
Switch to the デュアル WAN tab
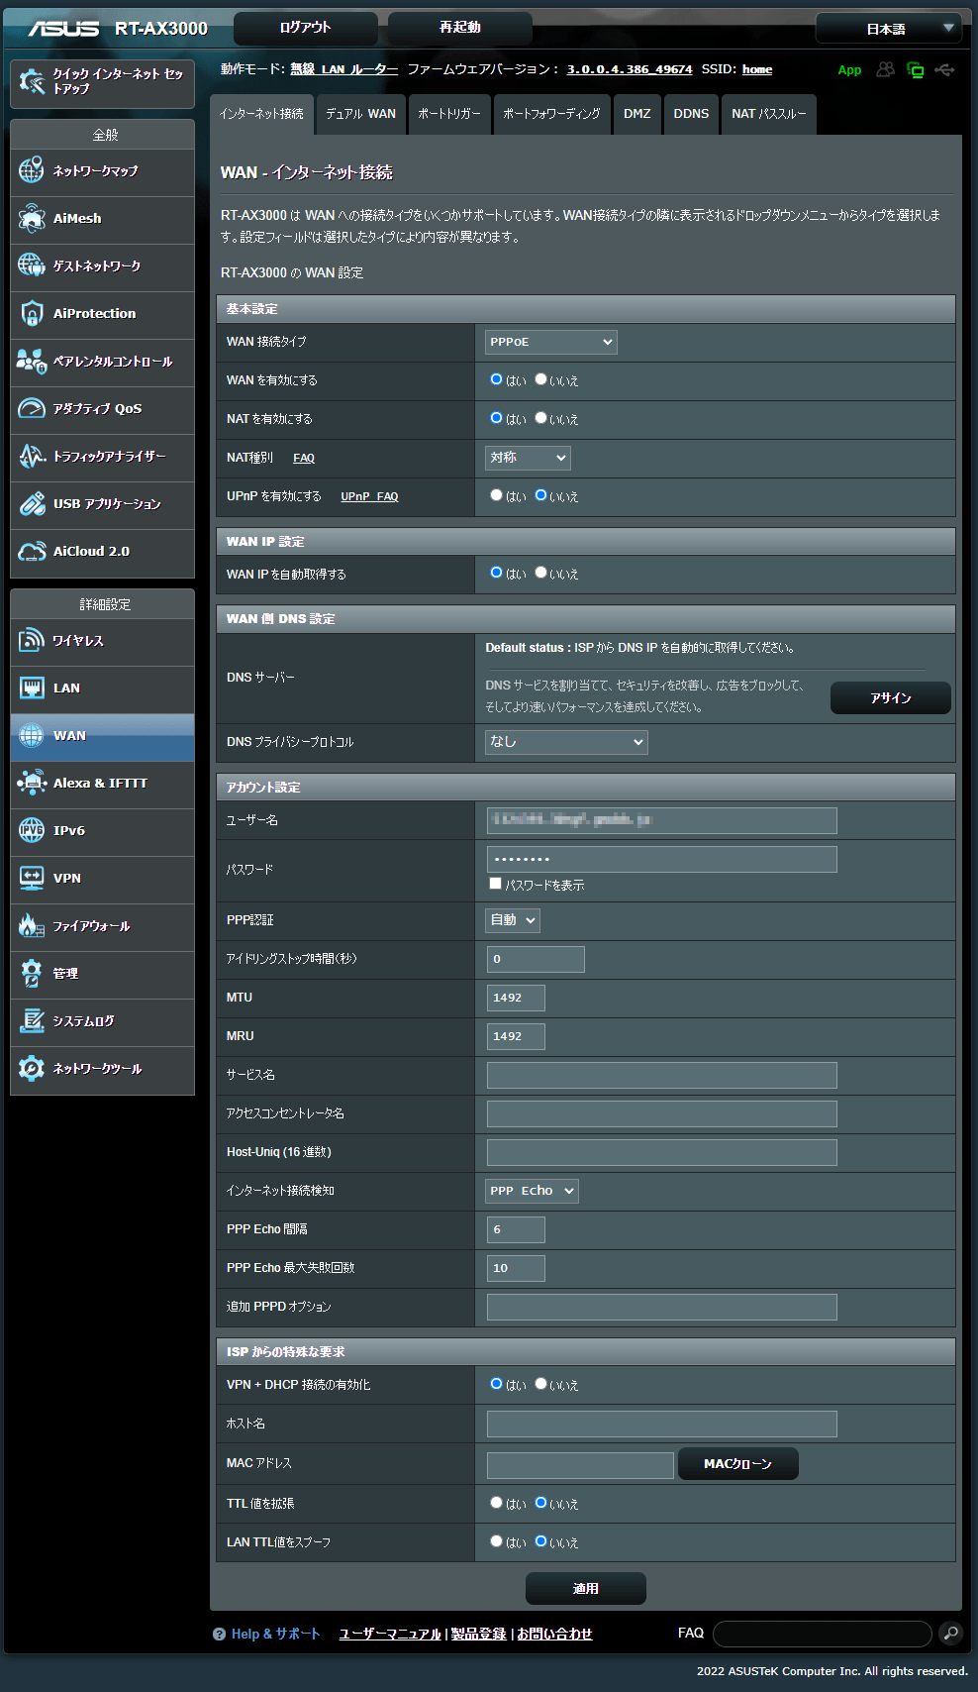point(360,114)
